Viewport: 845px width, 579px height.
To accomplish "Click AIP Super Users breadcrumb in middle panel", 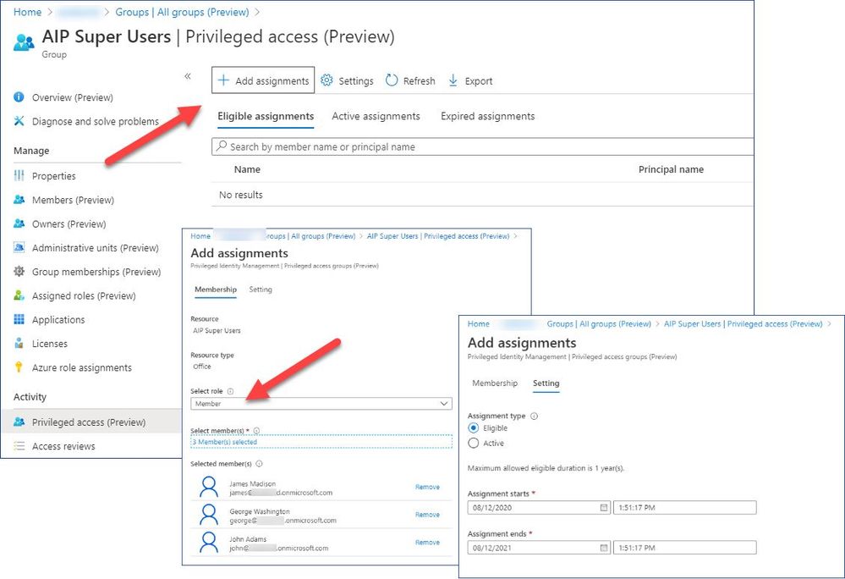I will (x=438, y=236).
